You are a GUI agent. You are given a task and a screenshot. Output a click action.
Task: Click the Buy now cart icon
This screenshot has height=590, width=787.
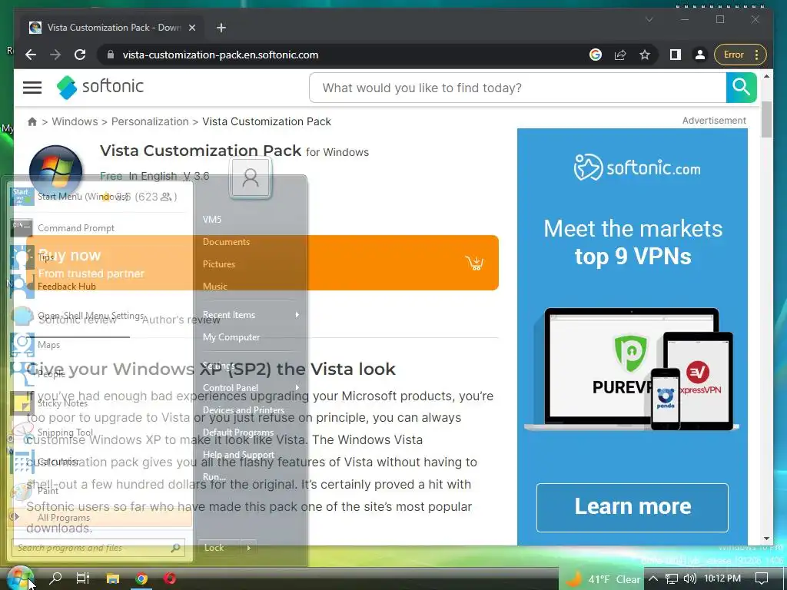coord(474,263)
